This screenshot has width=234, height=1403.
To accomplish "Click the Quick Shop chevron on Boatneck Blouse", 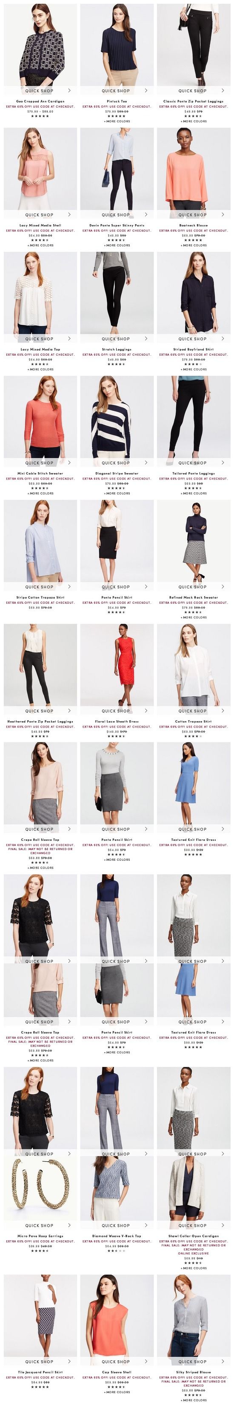I will click(222, 215).
